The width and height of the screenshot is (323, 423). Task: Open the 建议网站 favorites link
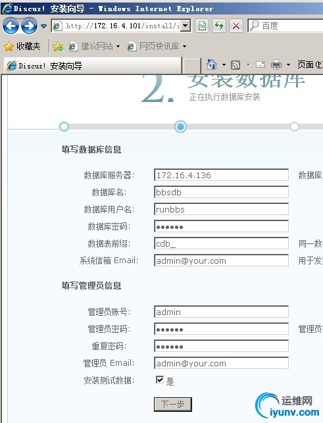91,47
